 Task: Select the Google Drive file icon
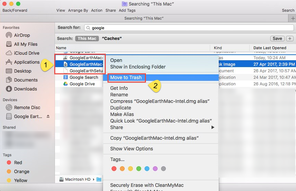pos(65,84)
